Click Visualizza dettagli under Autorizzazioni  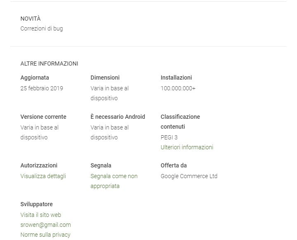point(43,176)
